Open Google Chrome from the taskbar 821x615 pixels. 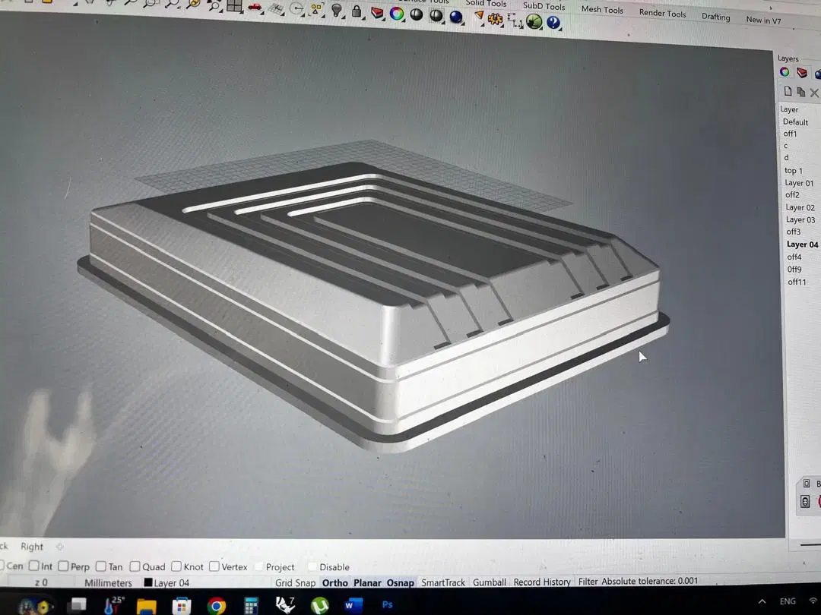point(216,606)
